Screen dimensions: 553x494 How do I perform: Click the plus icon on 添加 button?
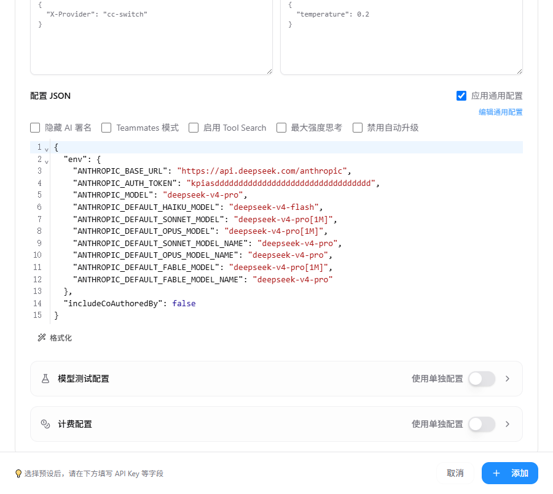click(x=496, y=473)
